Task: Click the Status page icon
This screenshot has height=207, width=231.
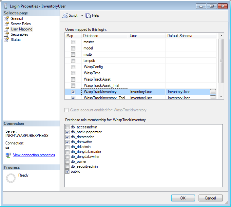Action: point(7,40)
